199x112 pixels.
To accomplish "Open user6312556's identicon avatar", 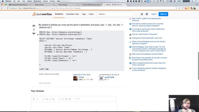I will tap(101, 78).
